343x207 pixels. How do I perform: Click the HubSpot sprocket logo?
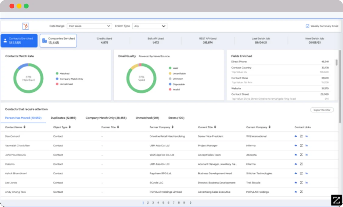click(25, 26)
